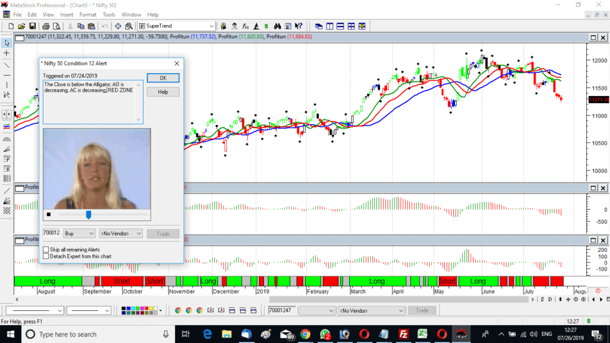Click the Trade button in bottom toolbar
The height and width of the screenshot is (343, 610).
422,310
